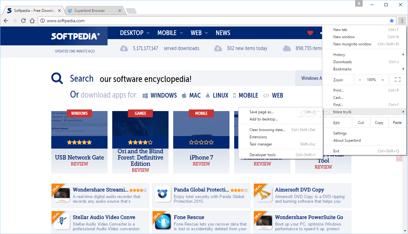Viewport: 408px width, 234px height.
Task: Expand the More tools submenu
Action: click(x=365, y=112)
